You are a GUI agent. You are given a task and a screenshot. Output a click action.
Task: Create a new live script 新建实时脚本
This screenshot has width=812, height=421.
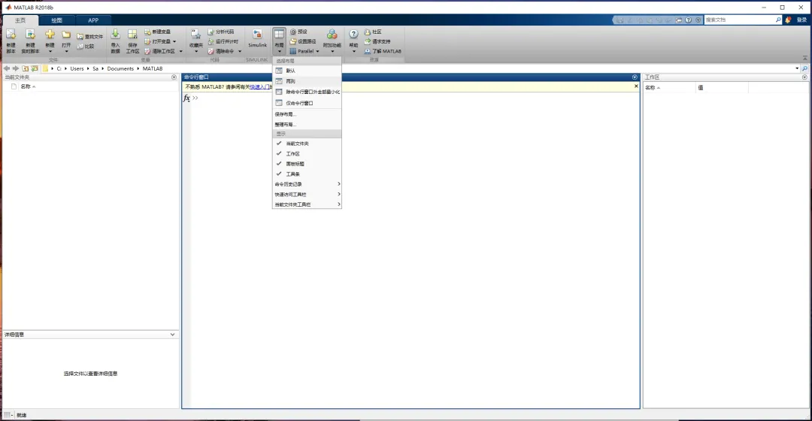pos(30,41)
